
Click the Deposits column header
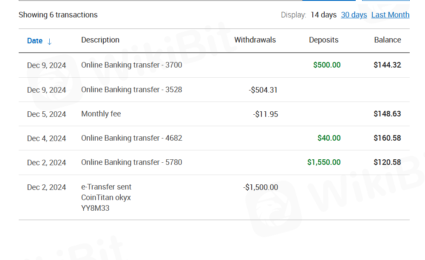(x=323, y=40)
